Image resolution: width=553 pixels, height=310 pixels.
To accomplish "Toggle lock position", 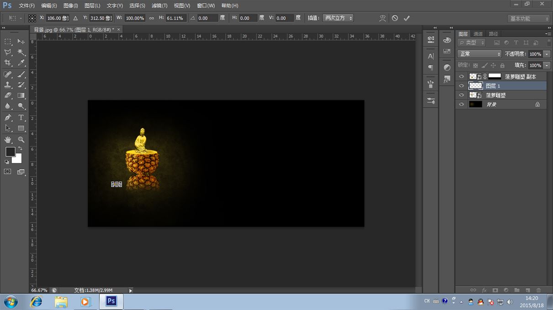I will pos(493,66).
